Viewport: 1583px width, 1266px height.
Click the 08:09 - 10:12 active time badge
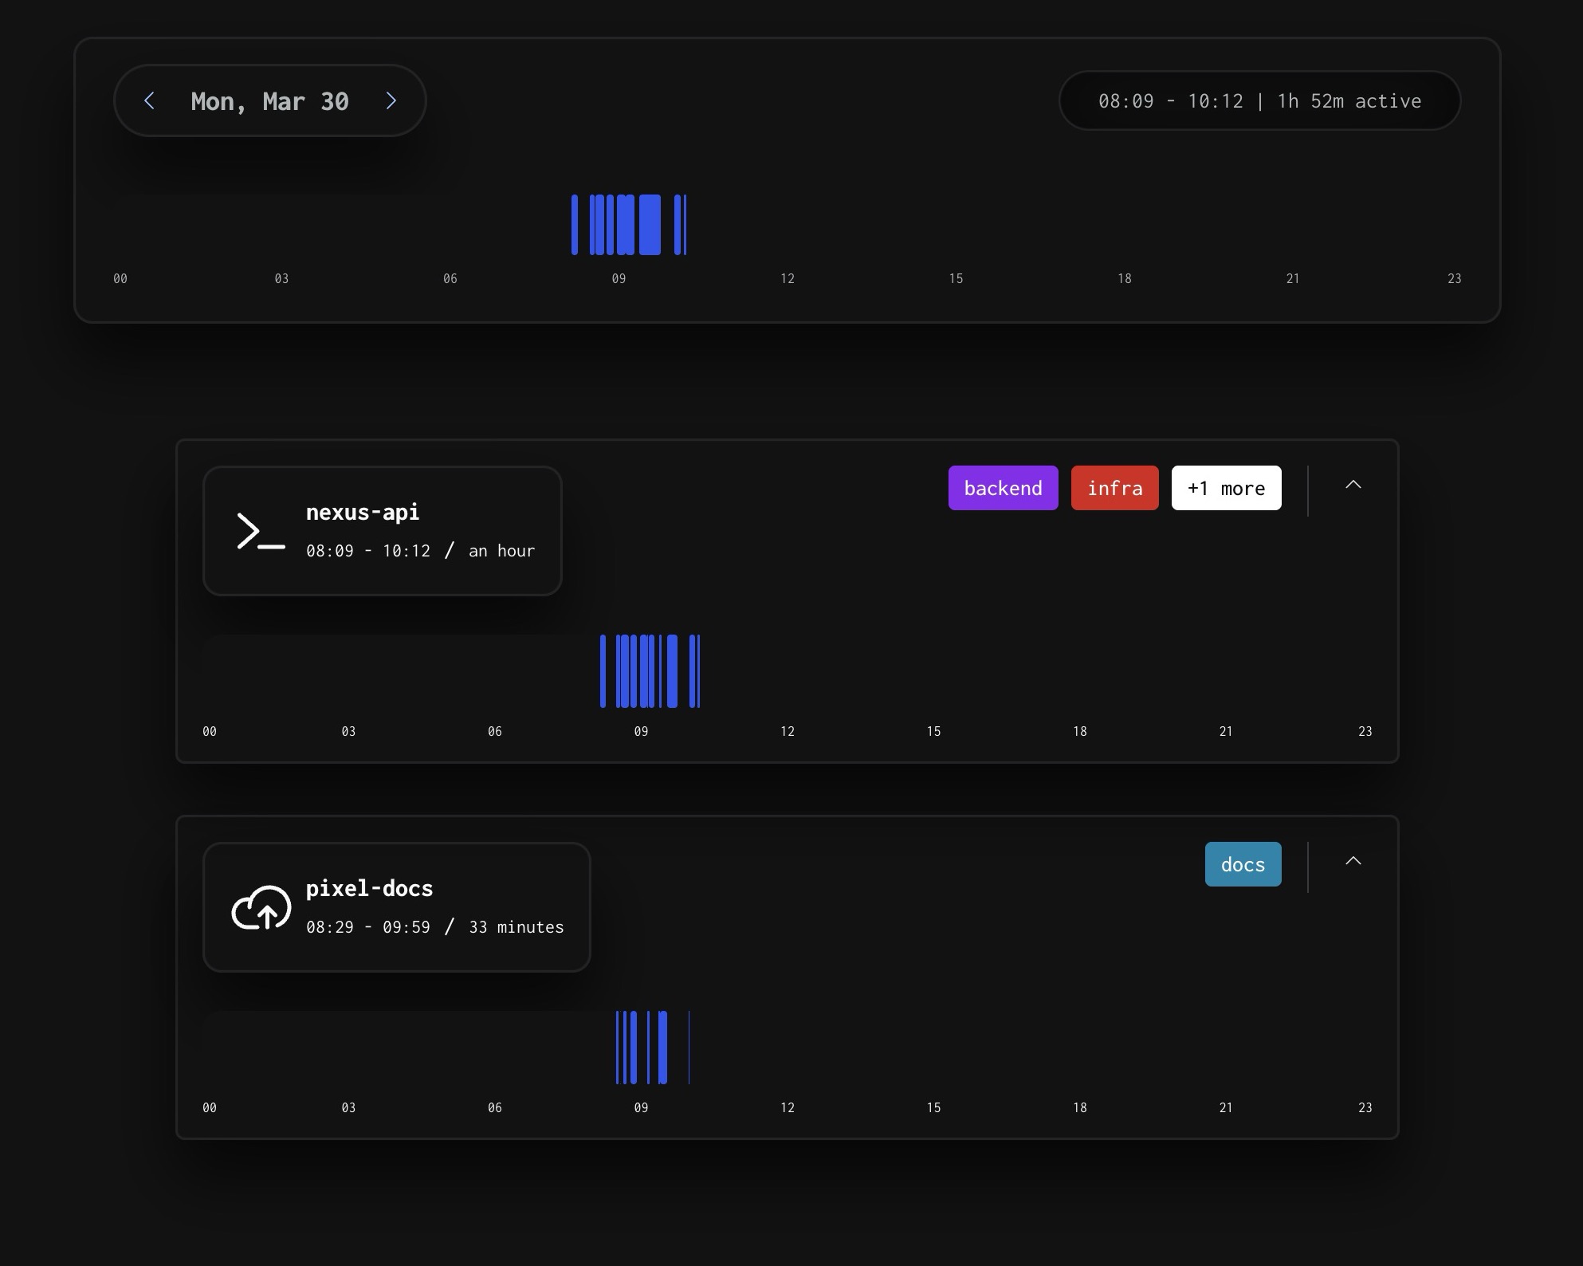pyautogui.click(x=1259, y=100)
